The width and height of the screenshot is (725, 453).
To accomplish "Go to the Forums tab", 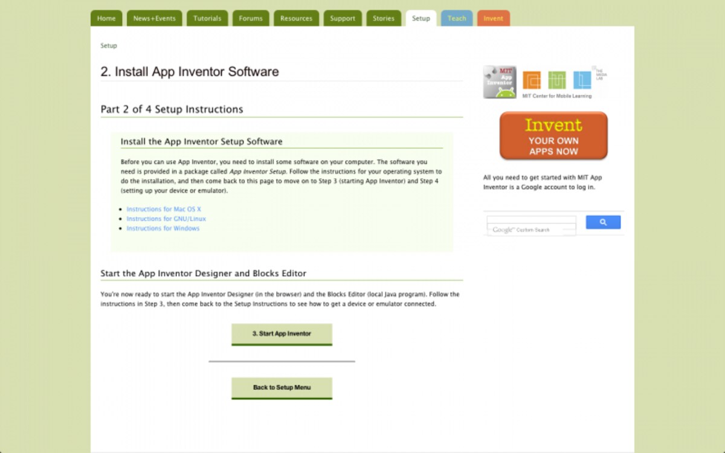I will point(251,18).
